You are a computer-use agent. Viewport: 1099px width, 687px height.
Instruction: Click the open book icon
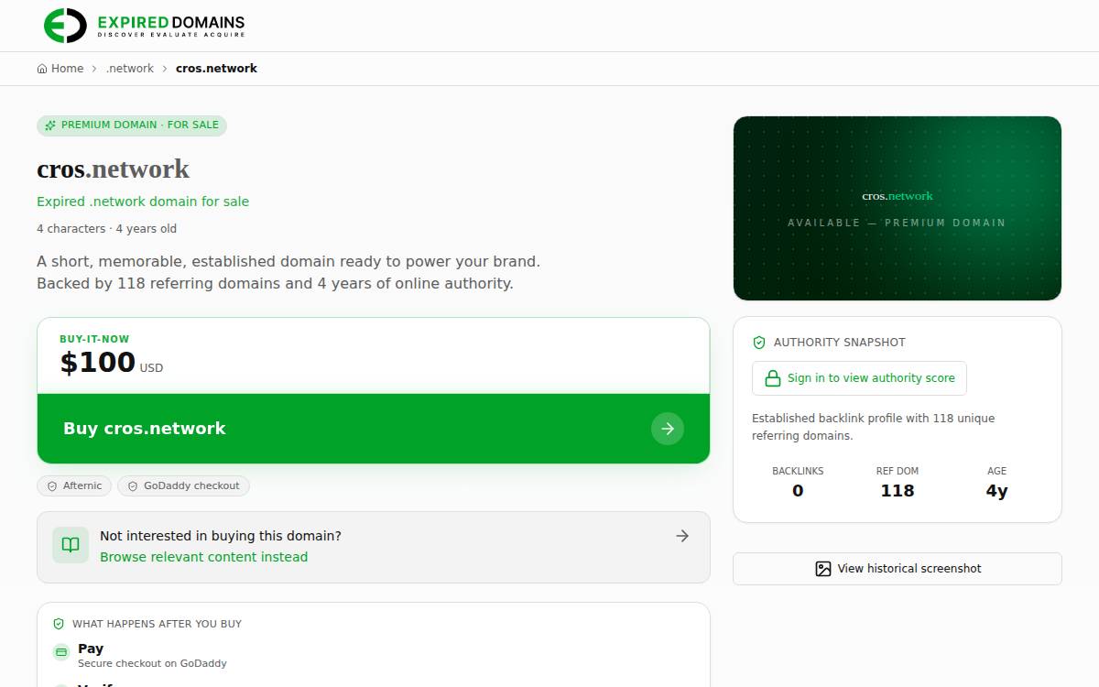pyautogui.click(x=71, y=545)
